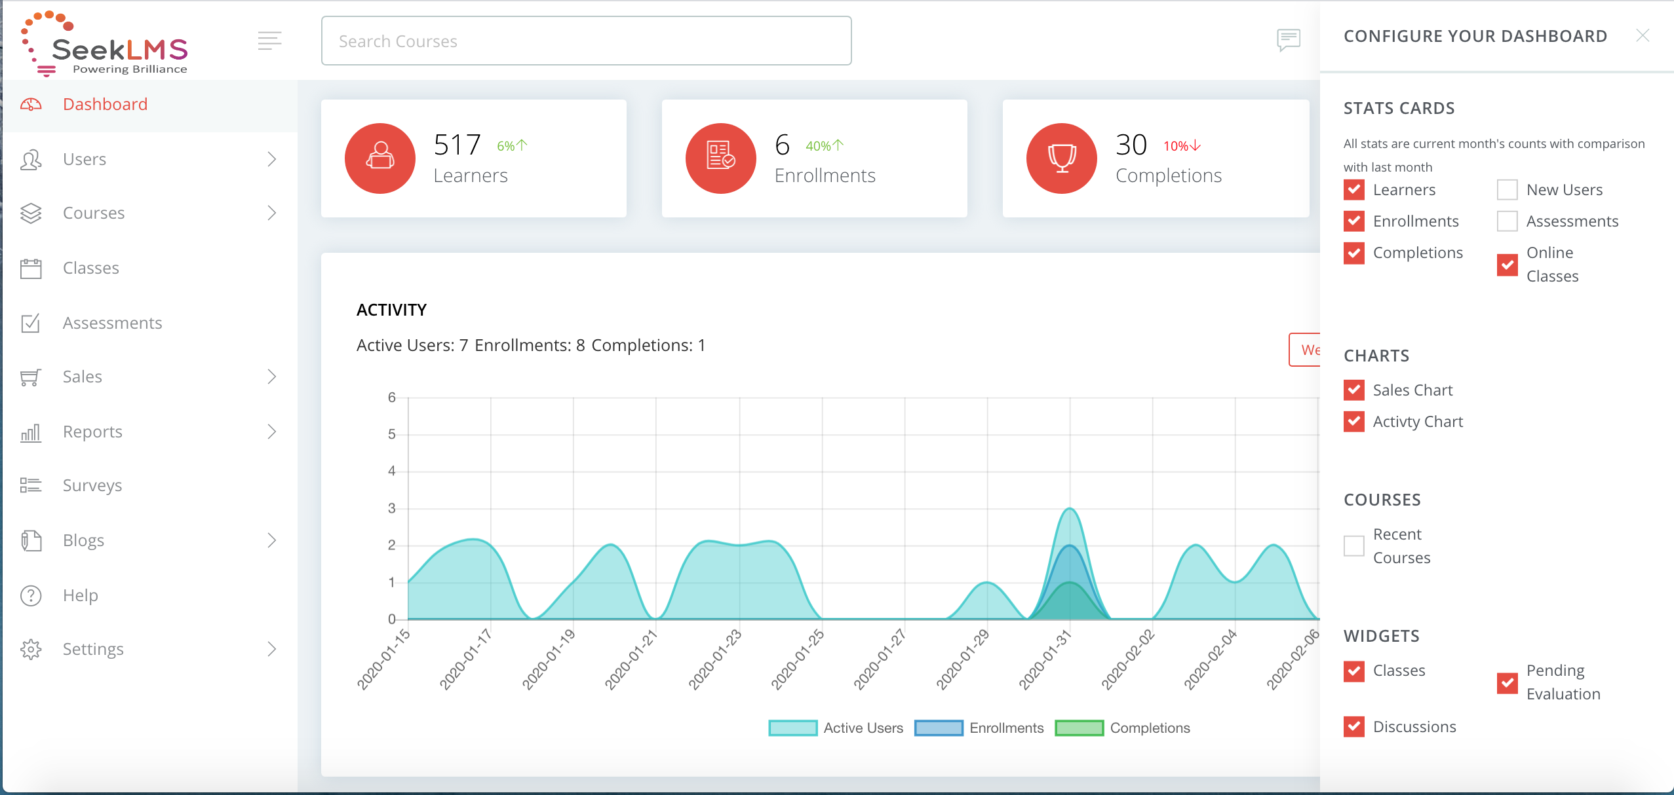Image resolution: width=1674 pixels, height=795 pixels.
Task: Click the chart peak at 2020-01-31
Action: [1070, 509]
